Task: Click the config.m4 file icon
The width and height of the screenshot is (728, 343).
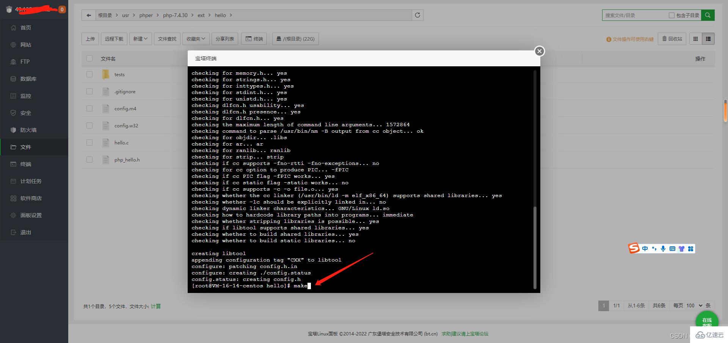Action: coord(106,108)
